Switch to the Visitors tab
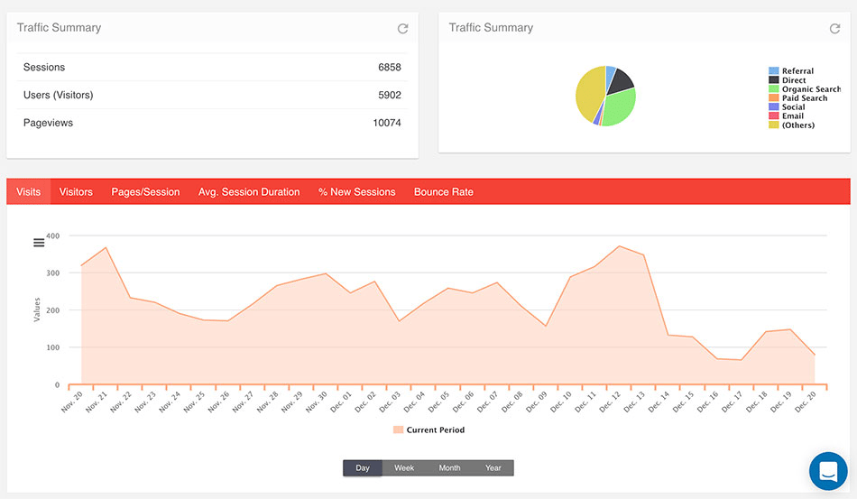This screenshot has height=499, width=857. [76, 192]
